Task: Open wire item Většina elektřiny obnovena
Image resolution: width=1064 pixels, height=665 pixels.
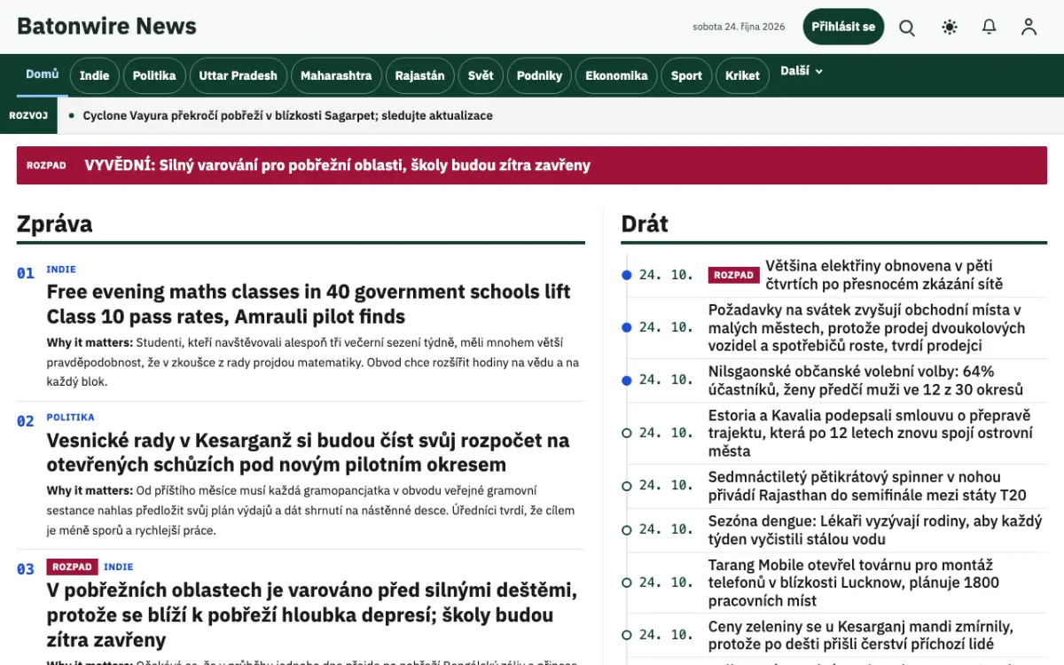Action: pyautogui.click(x=884, y=275)
